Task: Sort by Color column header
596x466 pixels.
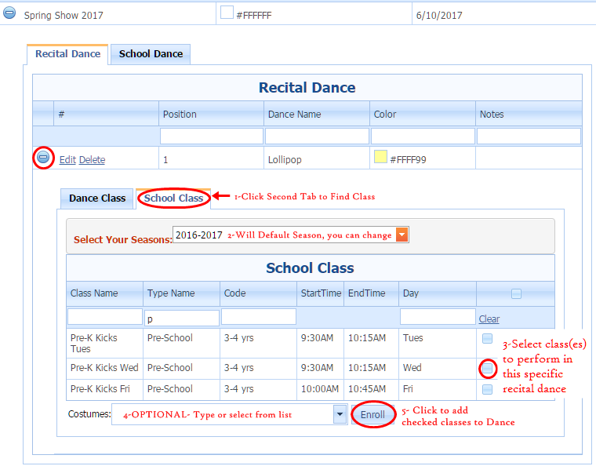Action: [x=385, y=115]
